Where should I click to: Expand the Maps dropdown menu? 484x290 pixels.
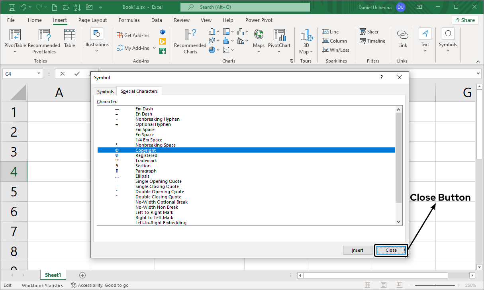coord(259,51)
